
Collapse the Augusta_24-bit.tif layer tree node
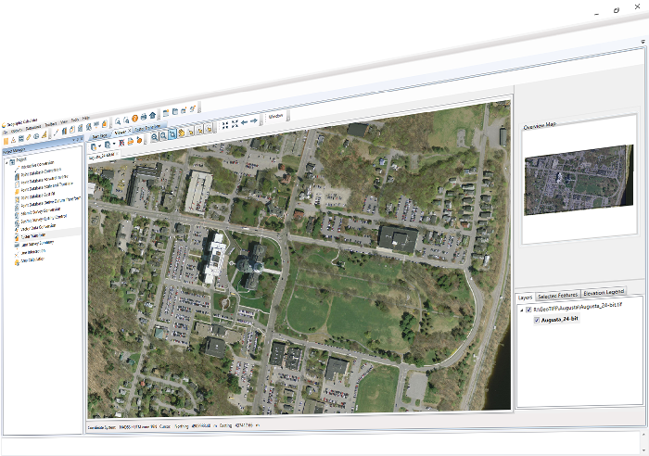521,310
